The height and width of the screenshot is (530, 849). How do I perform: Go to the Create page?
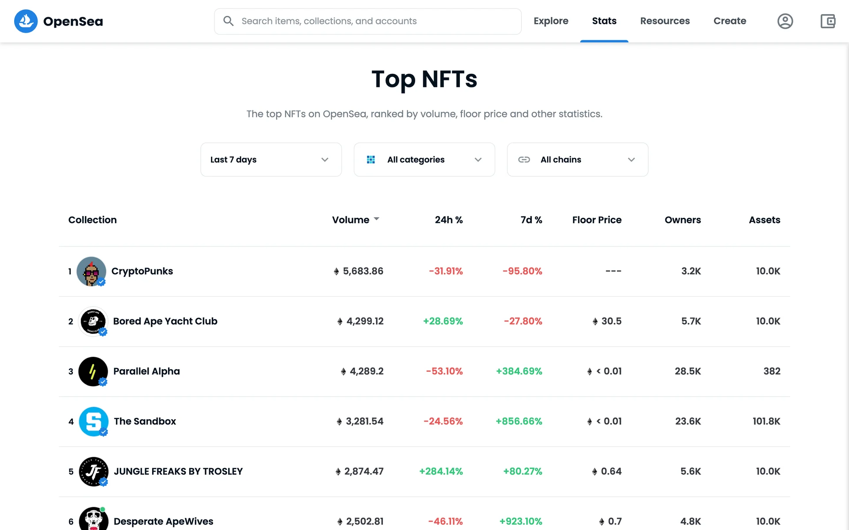(730, 21)
